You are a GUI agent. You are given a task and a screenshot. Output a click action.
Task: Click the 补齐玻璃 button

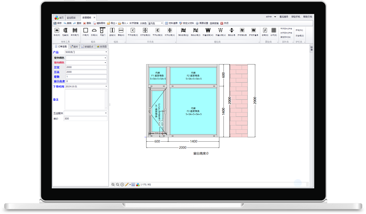coord(134,23)
